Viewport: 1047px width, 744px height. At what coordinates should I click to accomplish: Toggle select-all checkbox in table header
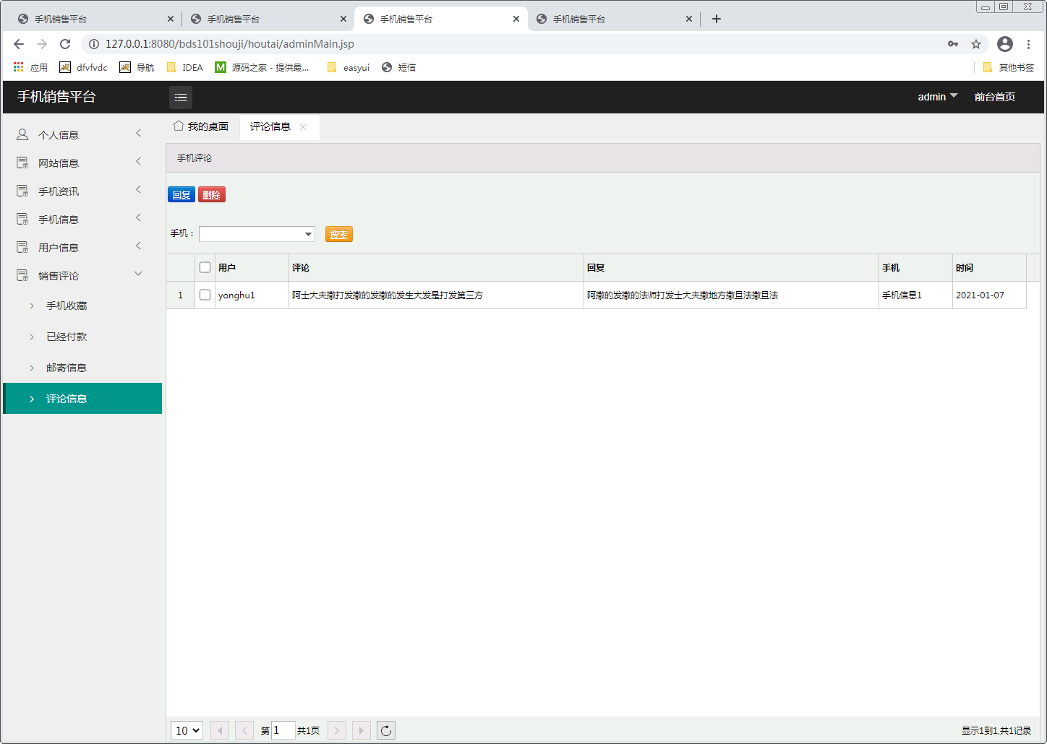[205, 267]
